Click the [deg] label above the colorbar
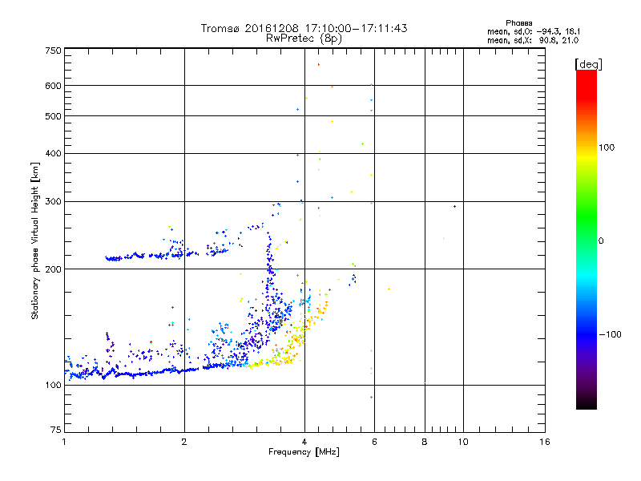This screenshot has width=641, height=481. click(x=587, y=63)
